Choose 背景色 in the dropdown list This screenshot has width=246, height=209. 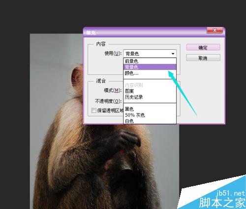click(x=150, y=67)
